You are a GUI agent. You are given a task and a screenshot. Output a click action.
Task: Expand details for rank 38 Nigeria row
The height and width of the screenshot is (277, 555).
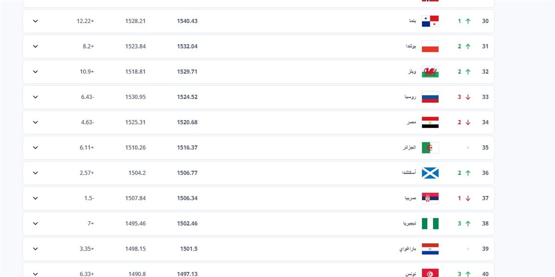point(36,223)
